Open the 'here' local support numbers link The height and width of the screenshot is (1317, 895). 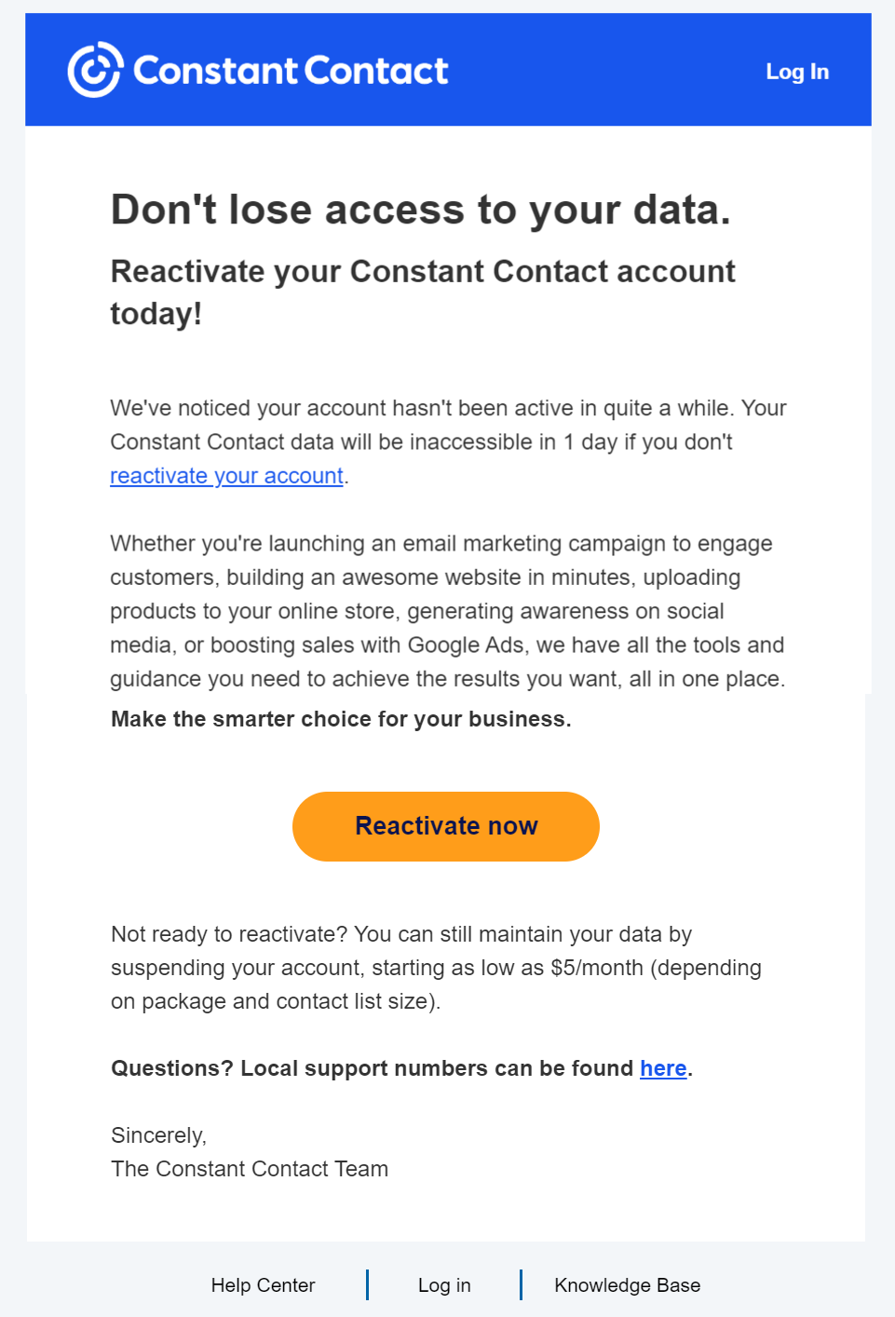point(662,1068)
